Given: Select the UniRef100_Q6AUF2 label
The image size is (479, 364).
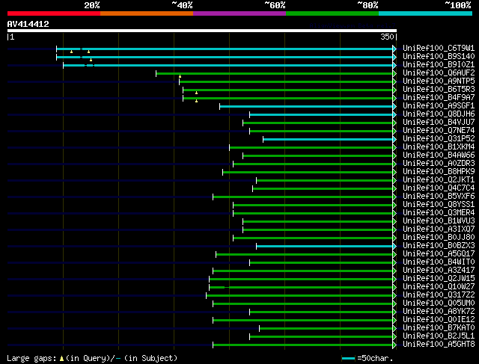Looking at the screenshot, I should click(439, 73).
